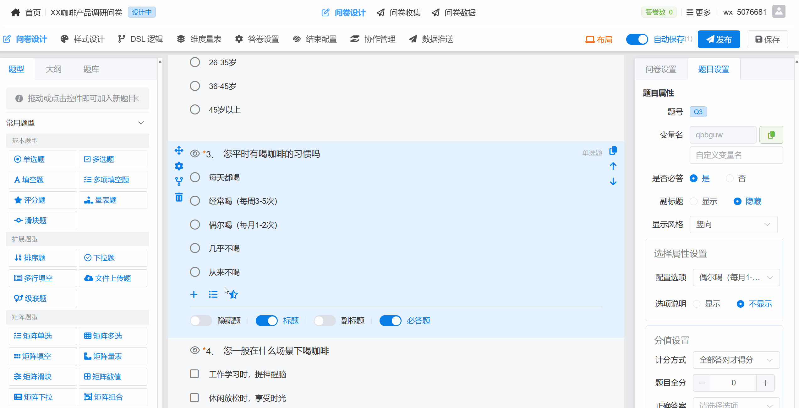
Task: Click the logic branch icon beside question 3
Action: coord(179,181)
